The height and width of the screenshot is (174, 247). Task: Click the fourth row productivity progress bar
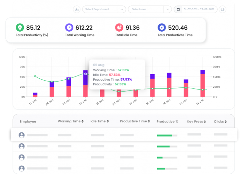(167, 169)
